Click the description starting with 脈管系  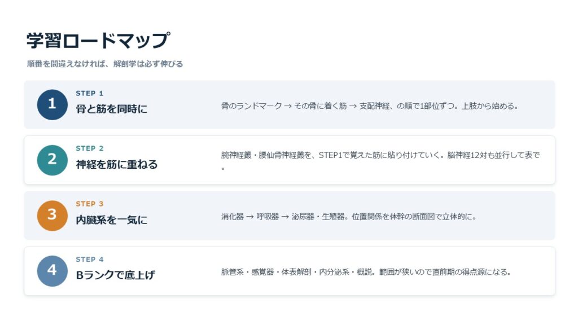366,273
